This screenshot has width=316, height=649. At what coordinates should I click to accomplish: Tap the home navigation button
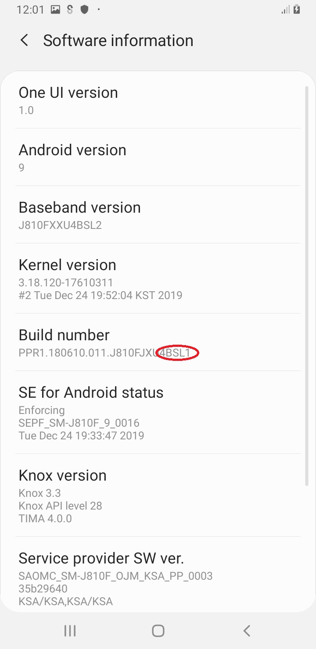coord(158,631)
